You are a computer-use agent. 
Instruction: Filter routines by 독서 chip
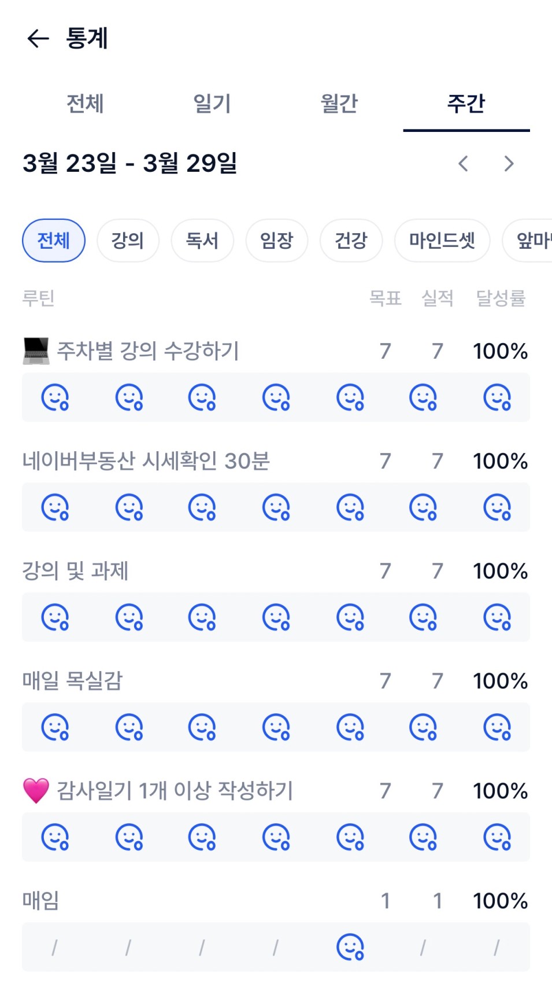coord(202,240)
